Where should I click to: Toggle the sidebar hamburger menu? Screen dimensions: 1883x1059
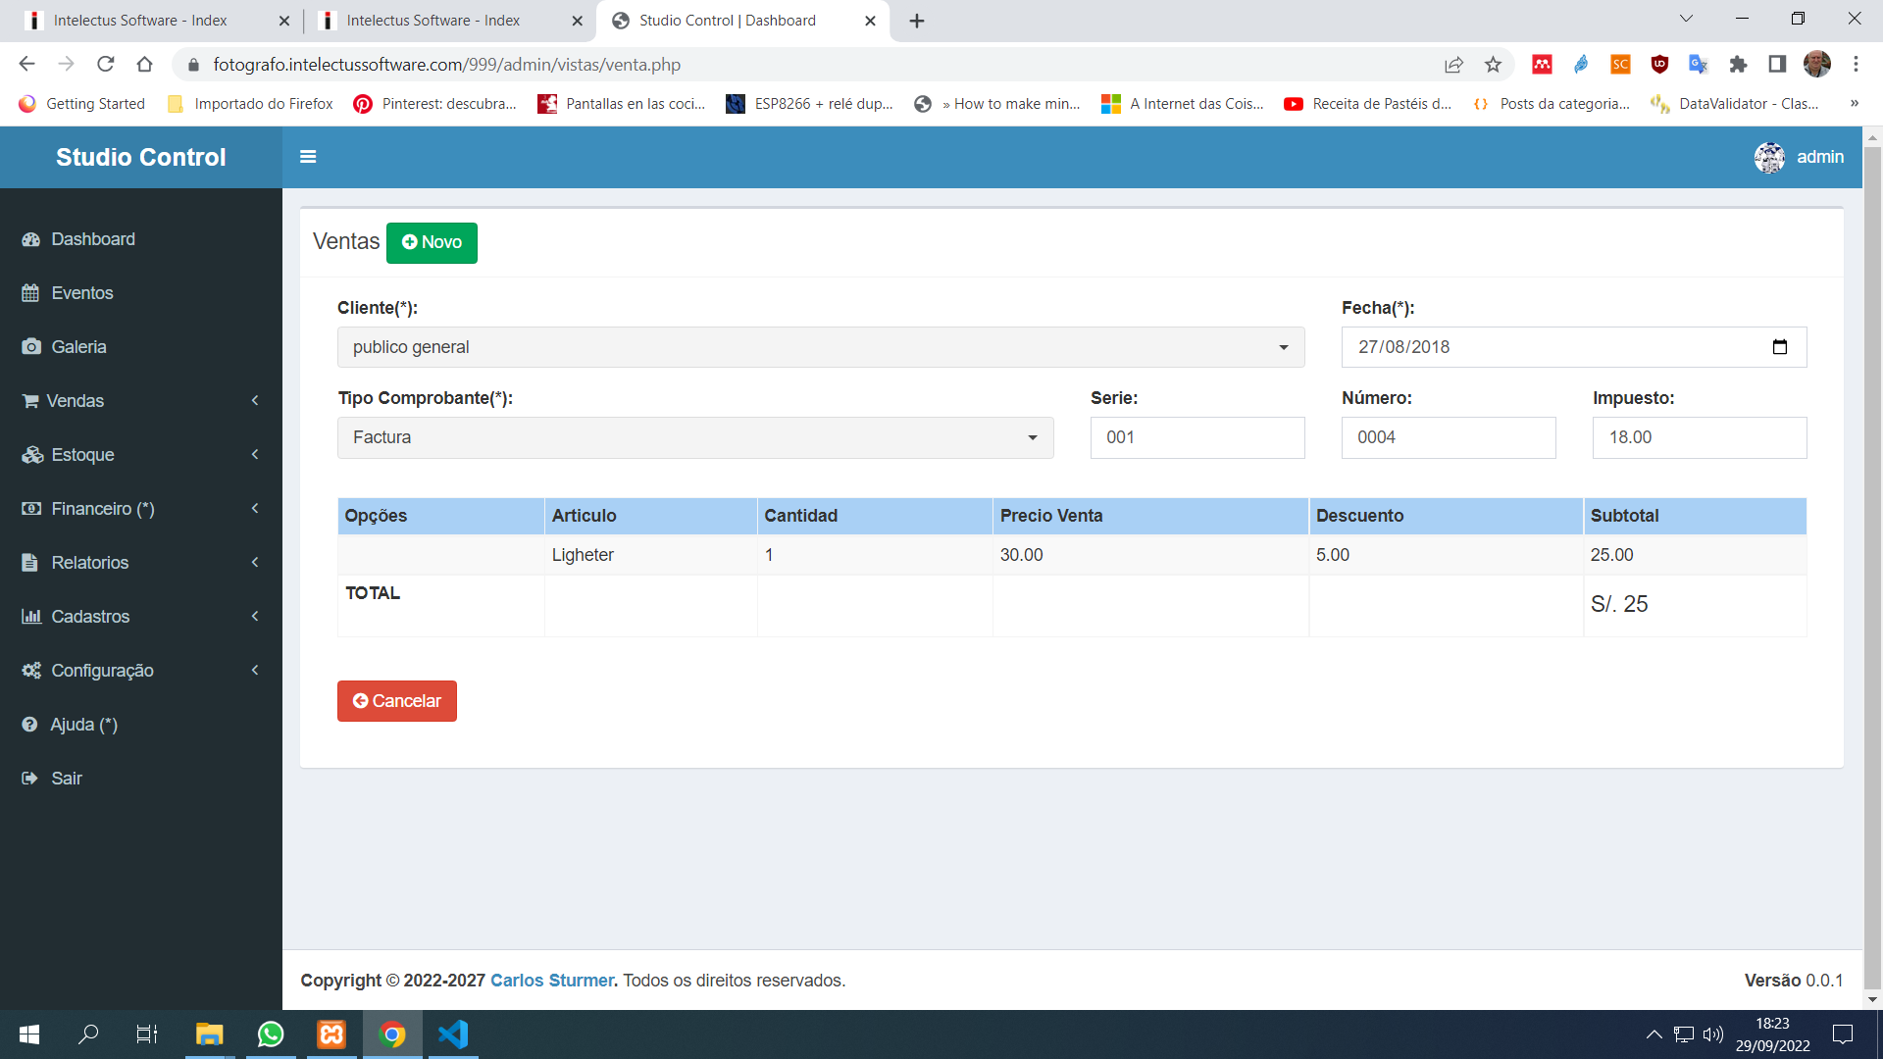[x=308, y=157]
